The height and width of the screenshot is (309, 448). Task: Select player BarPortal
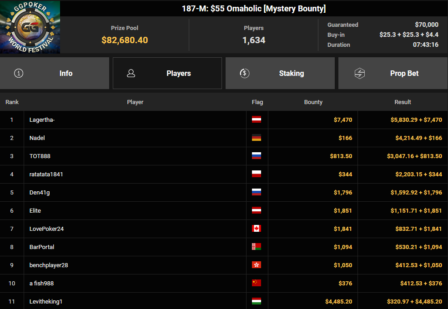tap(42, 247)
